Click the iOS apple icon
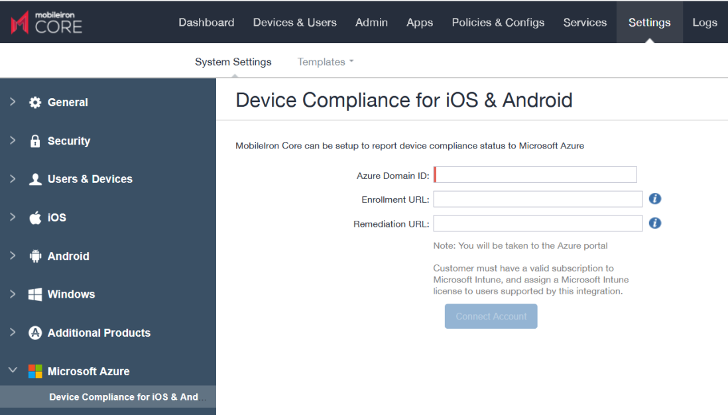728x415 pixels. 35,217
